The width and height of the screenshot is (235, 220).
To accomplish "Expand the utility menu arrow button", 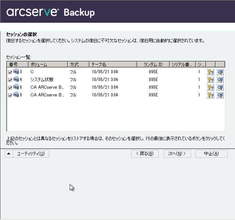I will click(x=9, y=154).
